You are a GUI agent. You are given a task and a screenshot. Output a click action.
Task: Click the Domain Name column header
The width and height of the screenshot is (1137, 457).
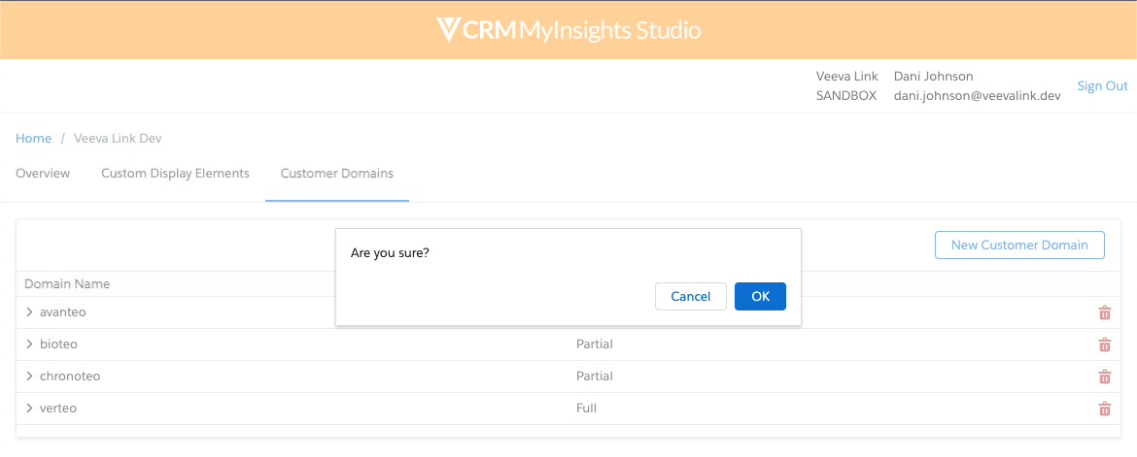point(67,284)
